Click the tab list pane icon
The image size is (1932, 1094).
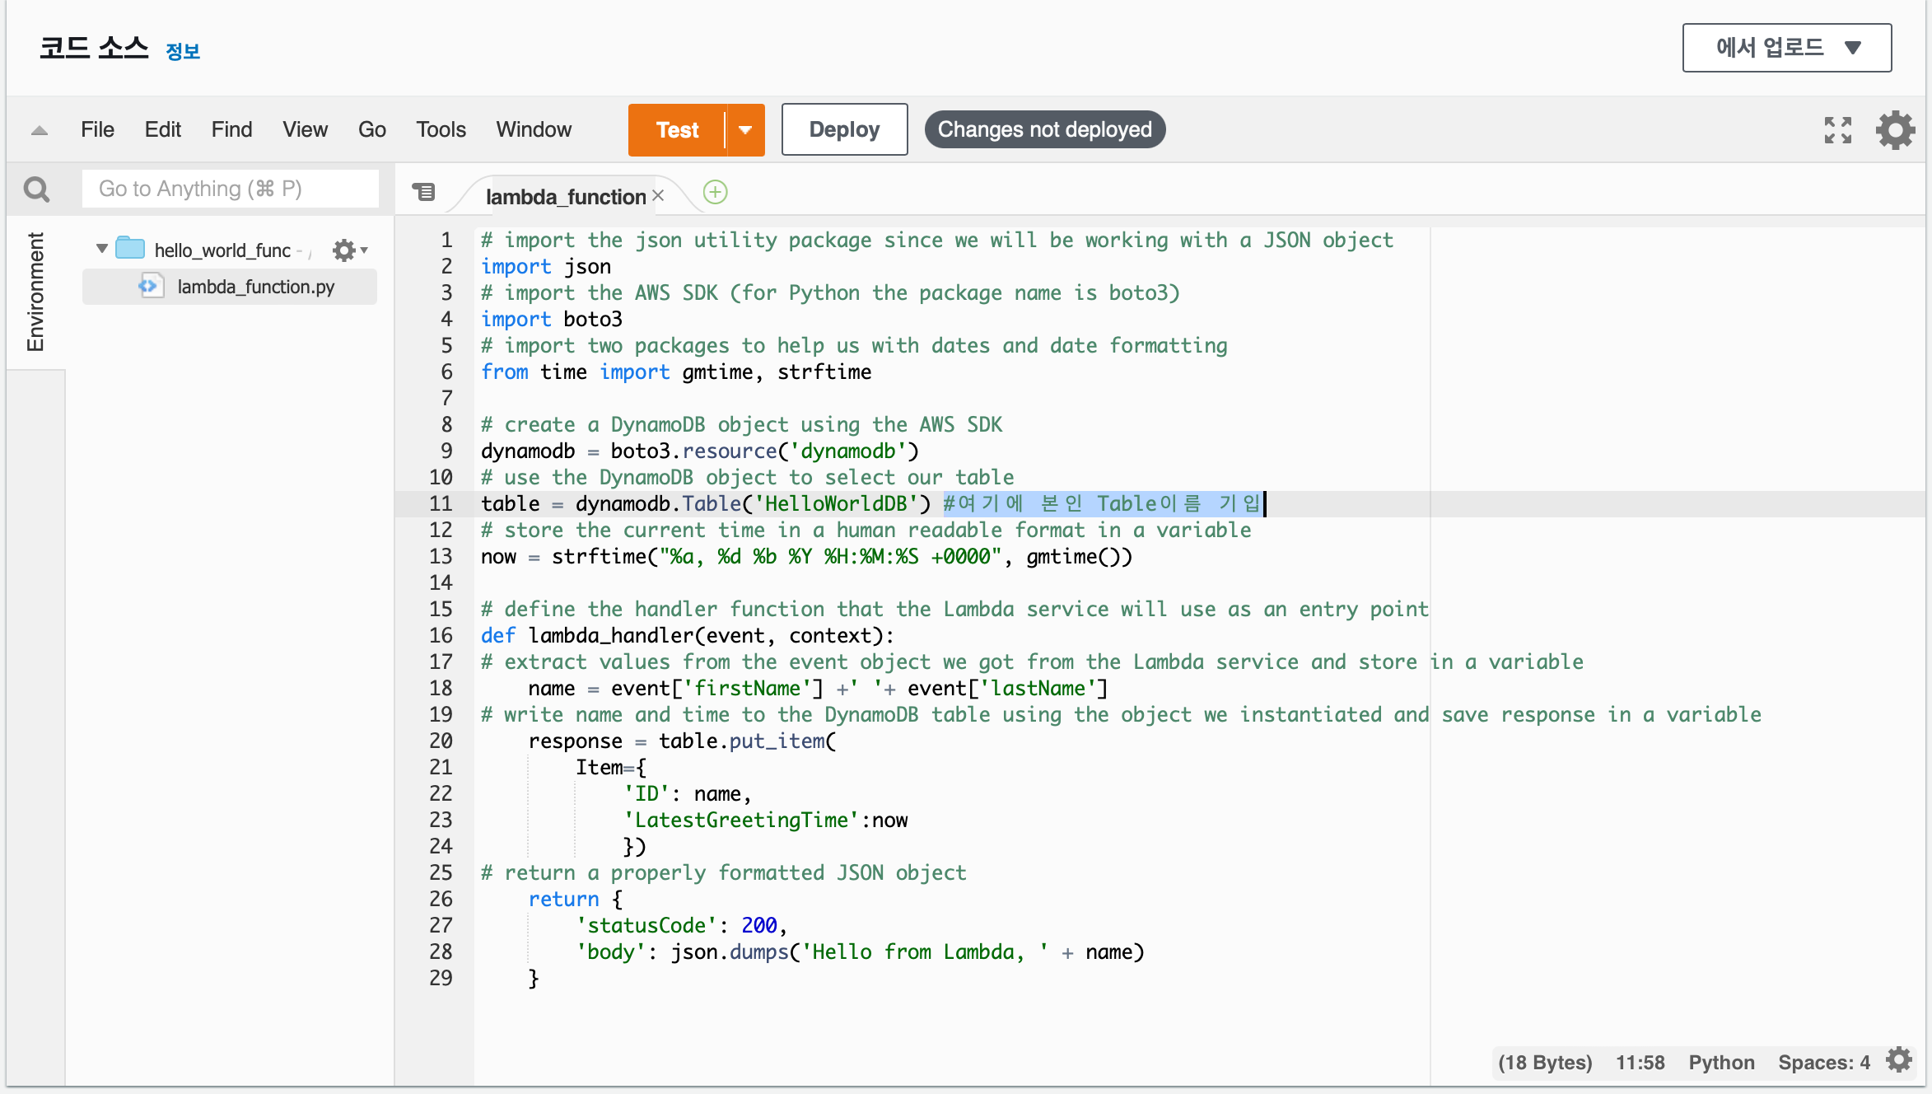click(424, 192)
